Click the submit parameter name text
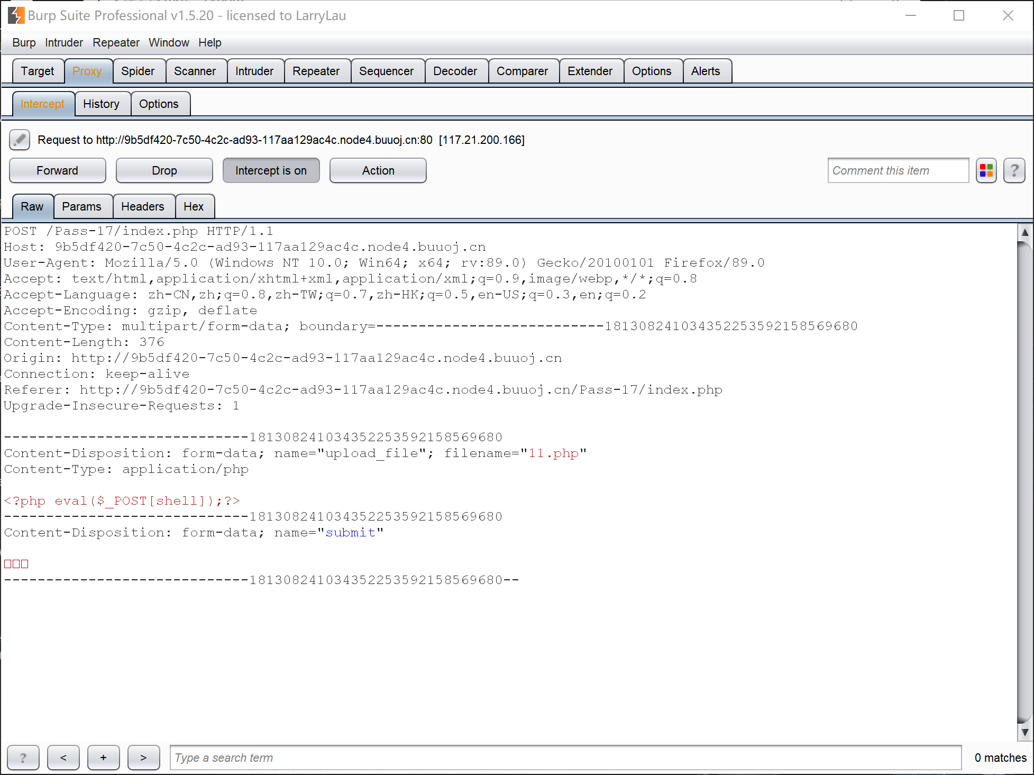1034x775 pixels. pos(351,533)
